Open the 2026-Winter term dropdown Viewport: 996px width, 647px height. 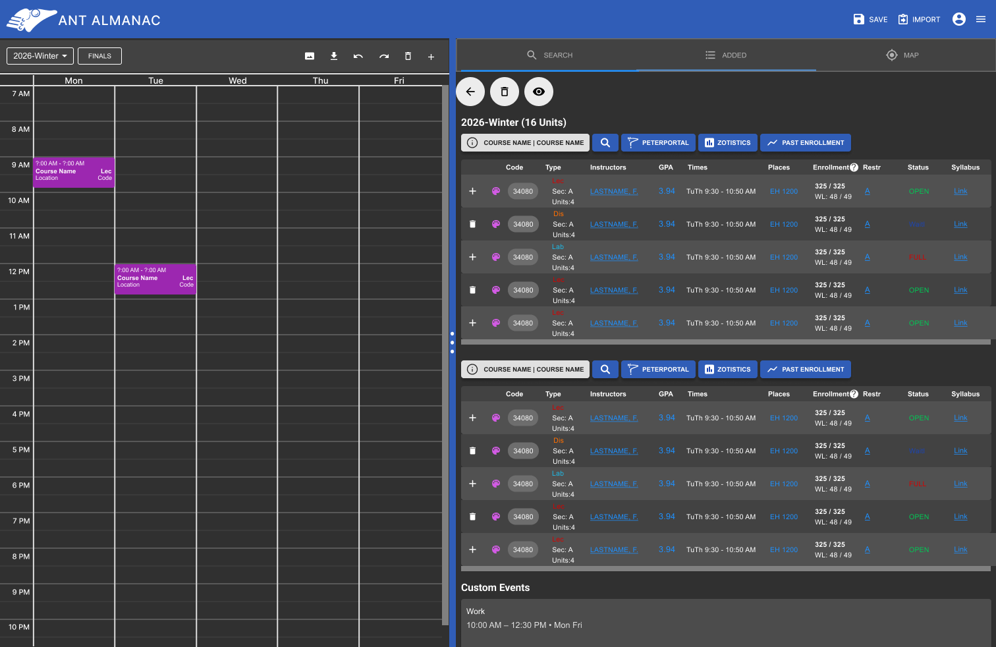coord(40,56)
